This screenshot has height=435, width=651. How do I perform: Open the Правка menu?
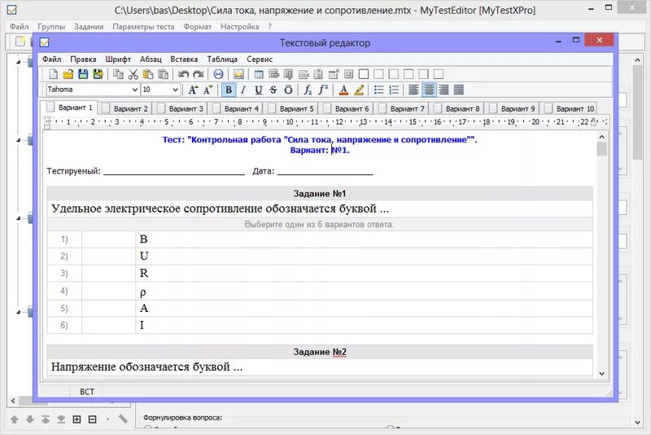click(x=83, y=59)
